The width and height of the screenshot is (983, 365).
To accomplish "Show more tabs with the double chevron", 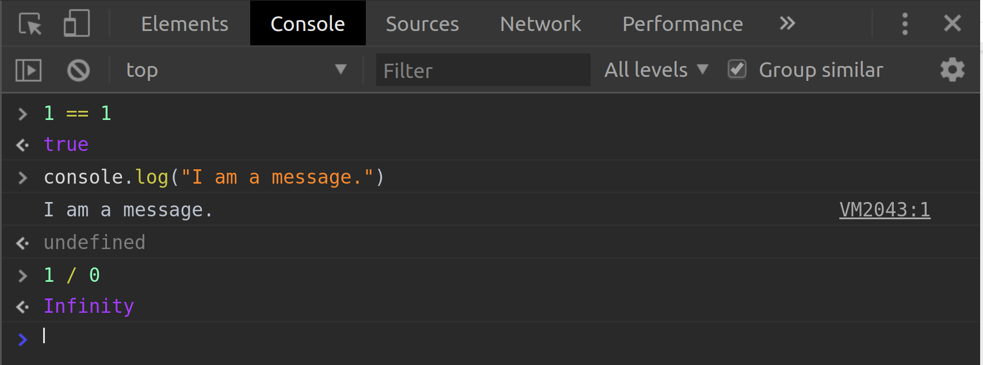I will point(787,24).
